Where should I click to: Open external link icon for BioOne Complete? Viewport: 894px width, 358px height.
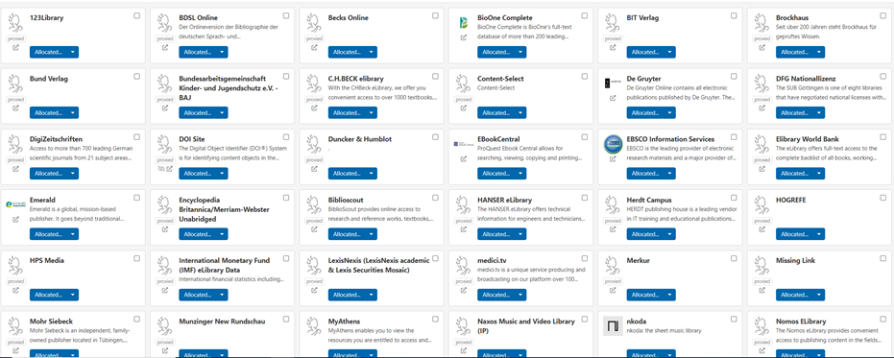tap(464, 38)
